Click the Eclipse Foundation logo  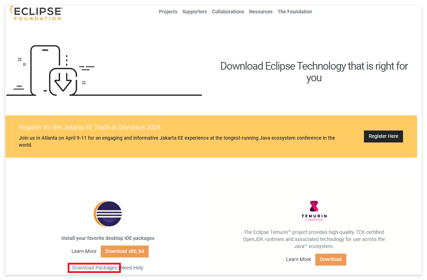coord(36,13)
